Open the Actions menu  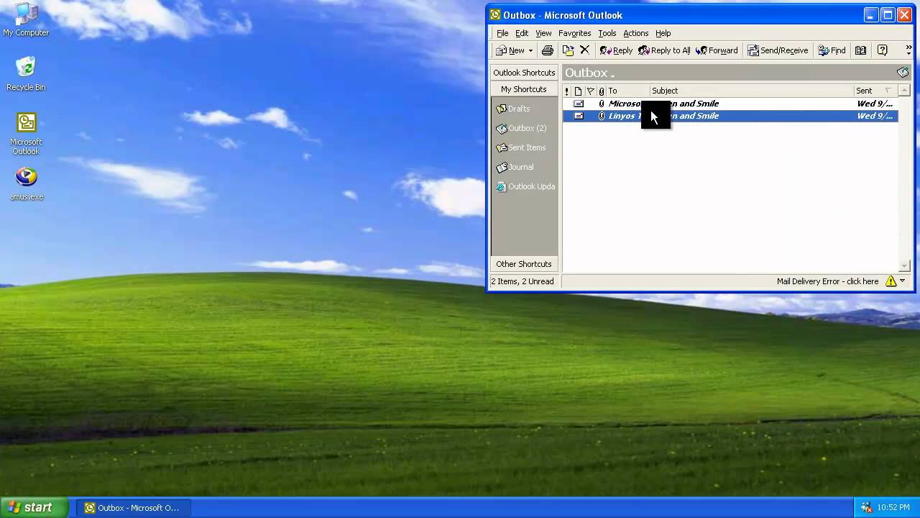coord(636,33)
